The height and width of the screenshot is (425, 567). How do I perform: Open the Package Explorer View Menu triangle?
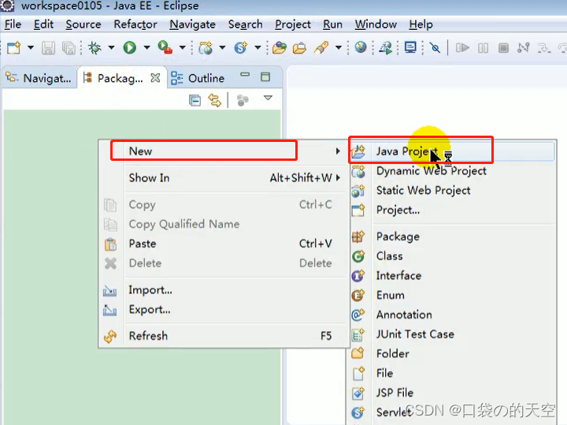point(268,98)
